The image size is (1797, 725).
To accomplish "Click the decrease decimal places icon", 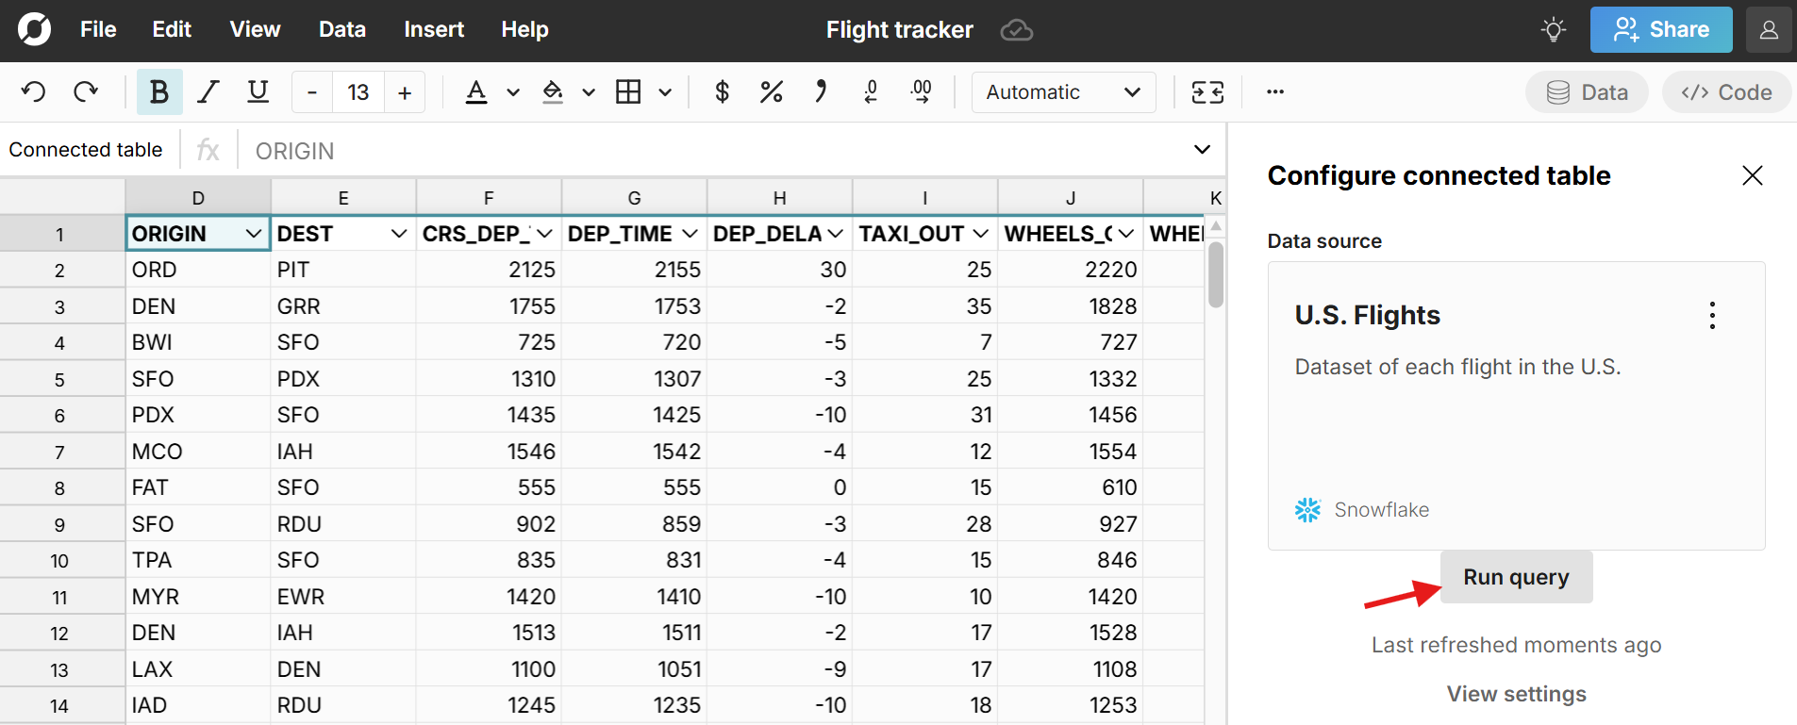I will [871, 92].
